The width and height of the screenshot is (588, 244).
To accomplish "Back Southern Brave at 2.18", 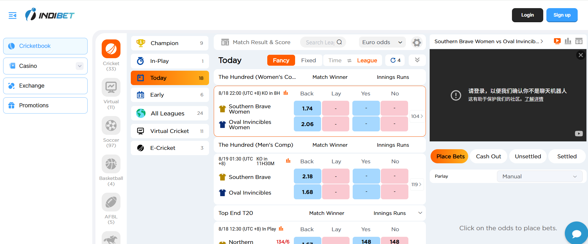I will coord(307,176).
